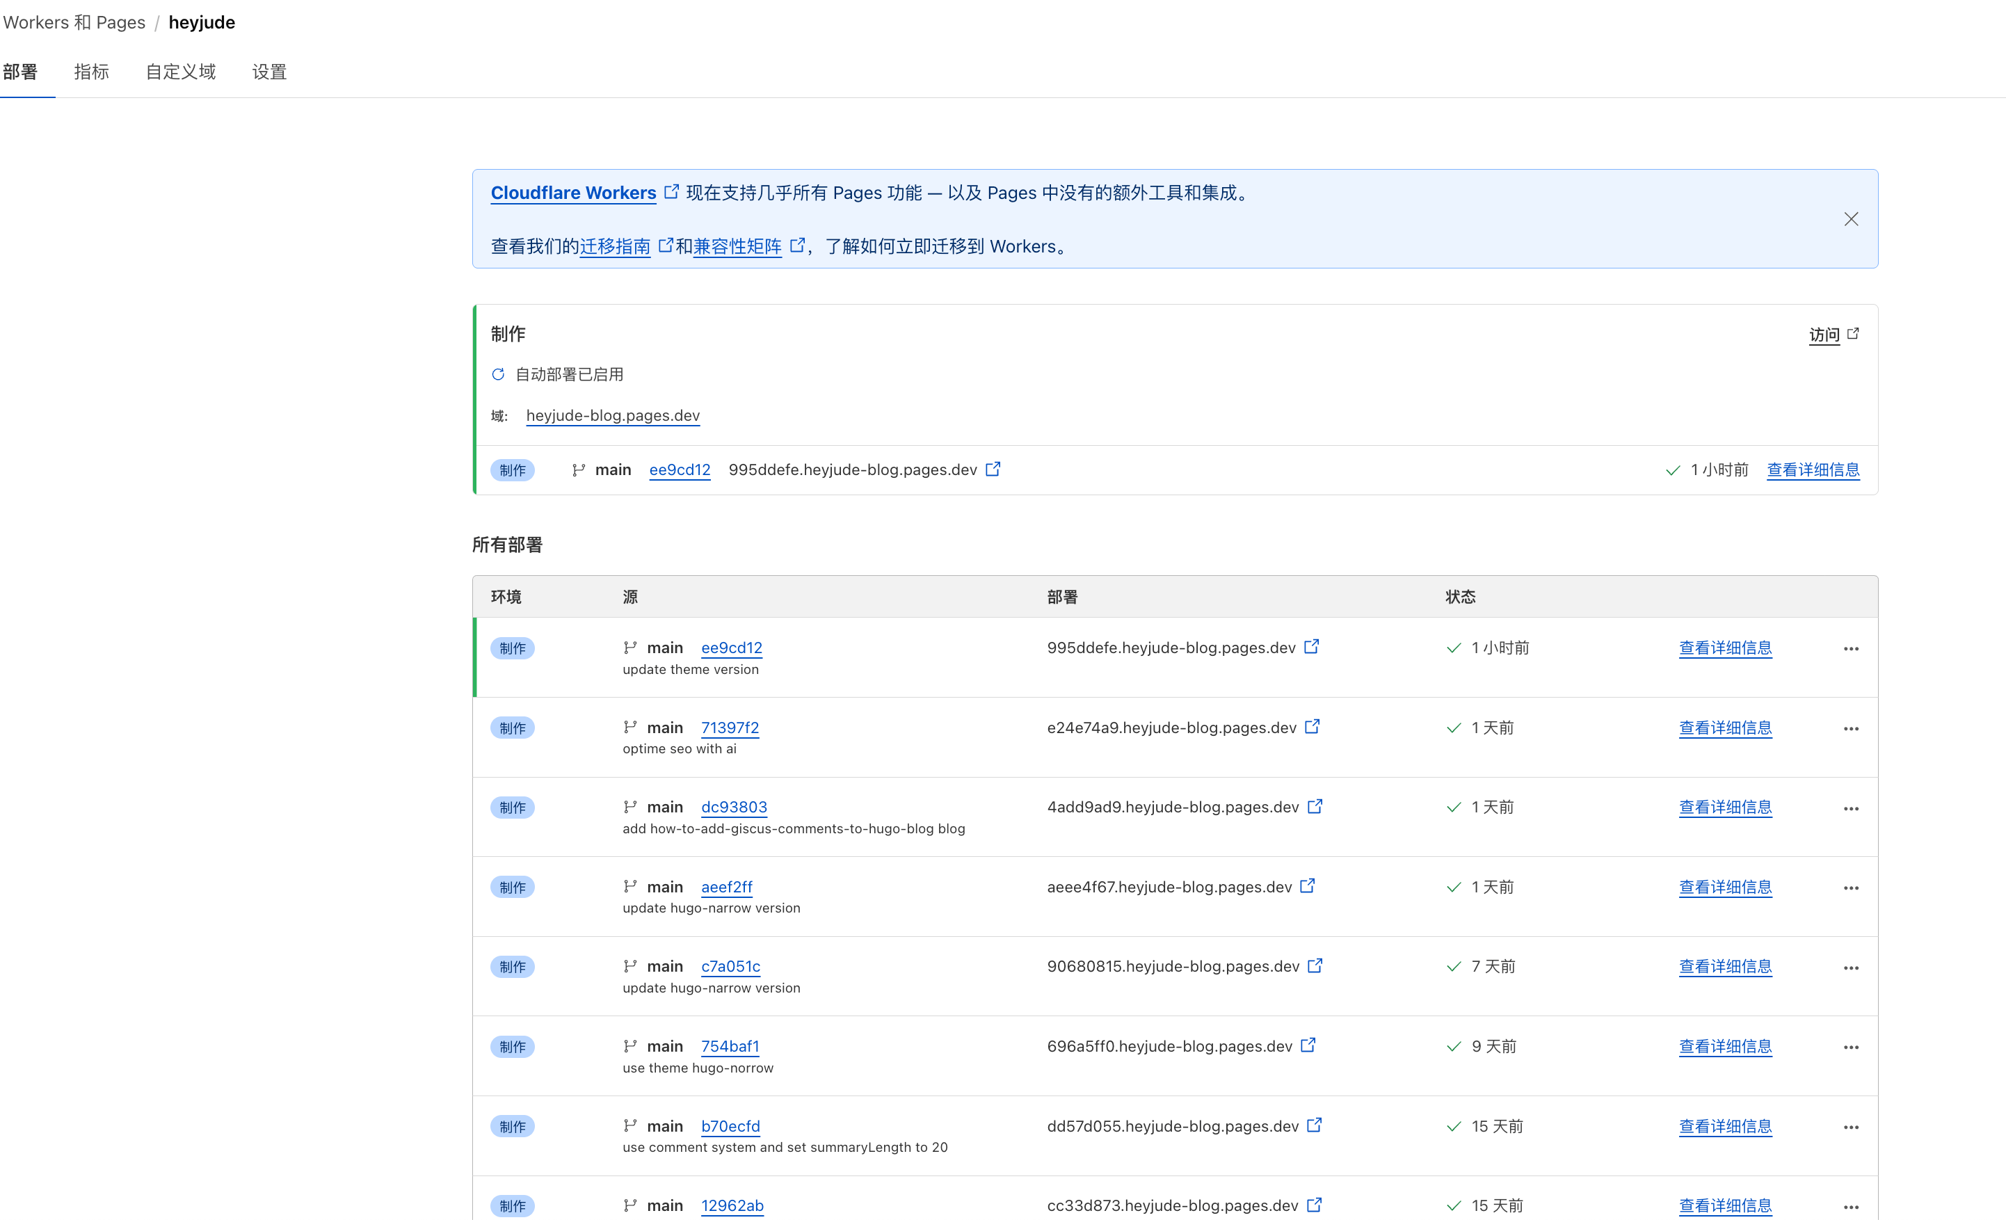
Task: Open more options for ee9cd12 deployment row
Action: pos(1850,649)
